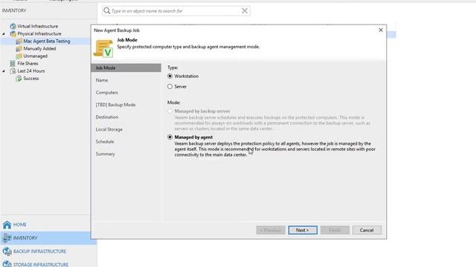Open the Destination wizard step
The image size is (476, 267).
[107, 117]
